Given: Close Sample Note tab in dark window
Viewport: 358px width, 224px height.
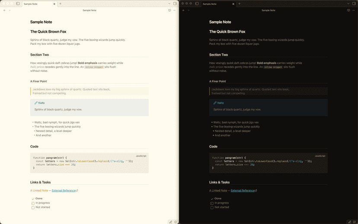Looking at the screenshot, I should tap(233, 4).
